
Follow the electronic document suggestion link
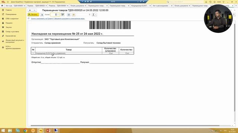(x=58, y=18)
